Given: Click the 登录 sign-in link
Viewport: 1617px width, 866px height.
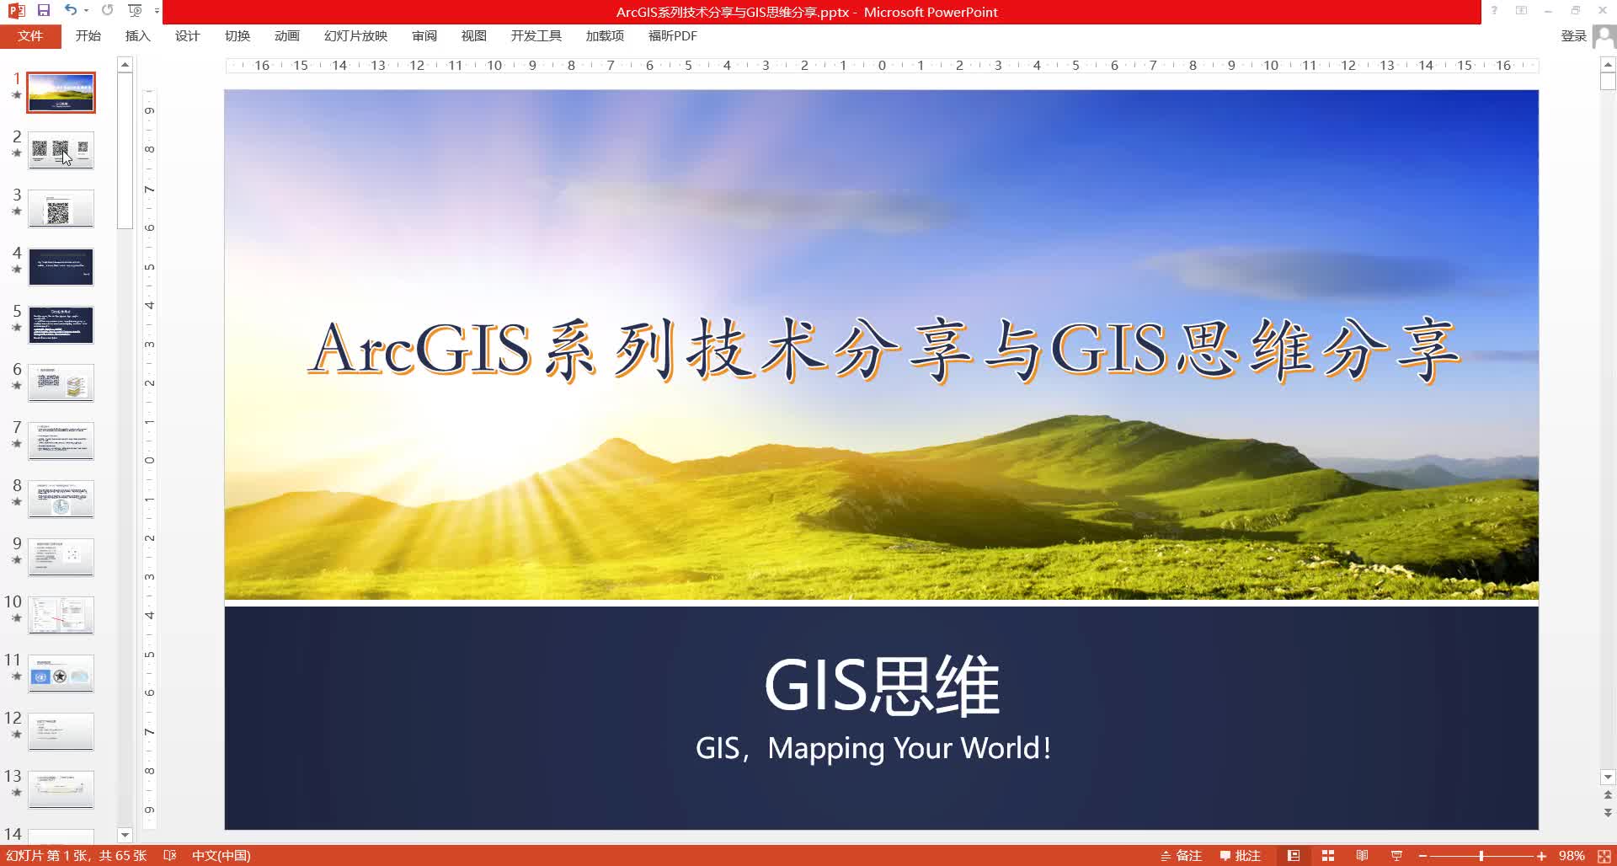Looking at the screenshot, I should point(1573,36).
